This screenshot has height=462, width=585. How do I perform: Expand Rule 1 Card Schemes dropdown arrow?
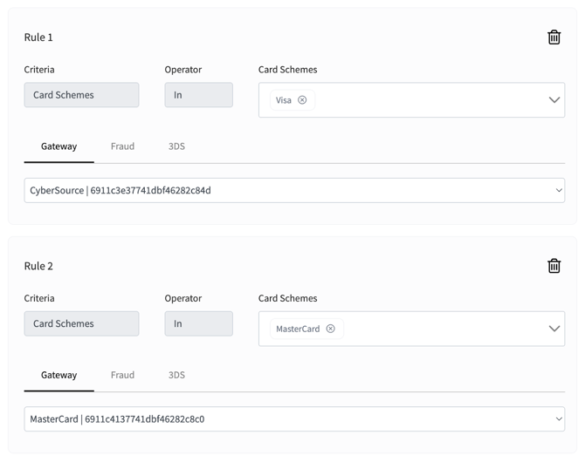click(x=554, y=100)
